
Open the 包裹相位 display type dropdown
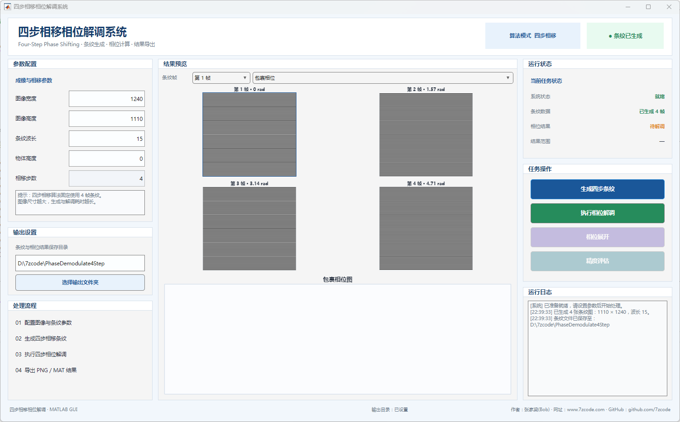pyautogui.click(x=383, y=78)
